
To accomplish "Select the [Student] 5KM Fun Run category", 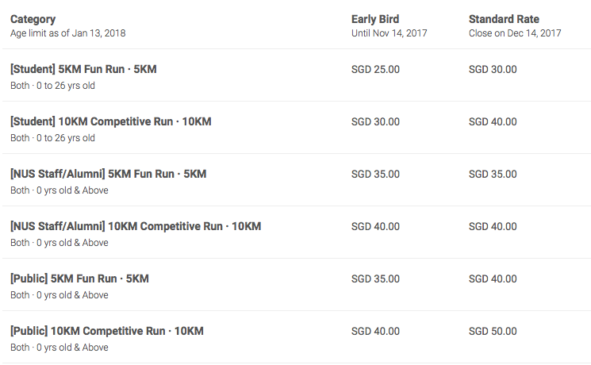I will click(x=83, y=70).
